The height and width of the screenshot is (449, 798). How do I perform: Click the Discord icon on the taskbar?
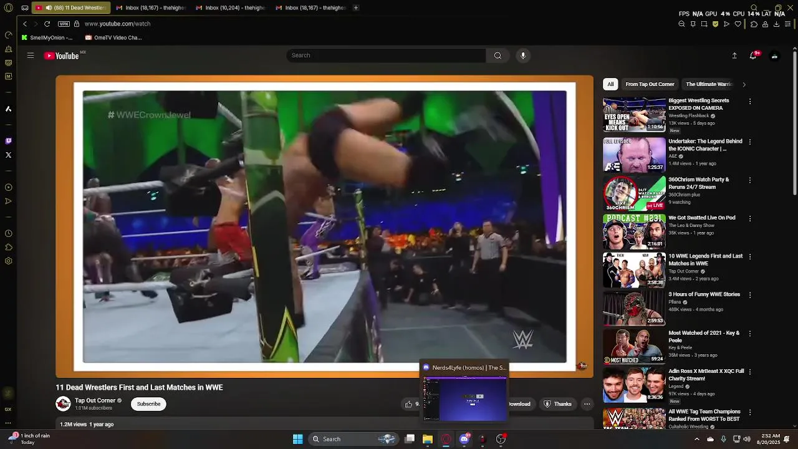(464, 439)
